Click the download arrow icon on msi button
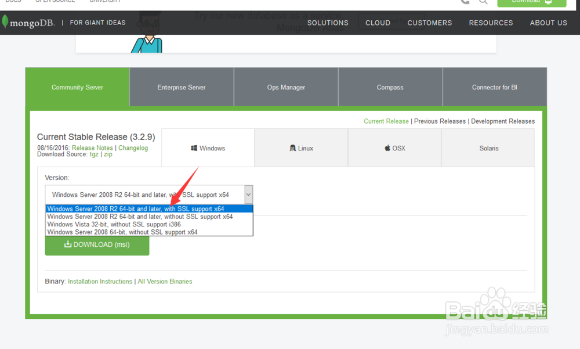The image size is (580, 349). tap(68, 244)
